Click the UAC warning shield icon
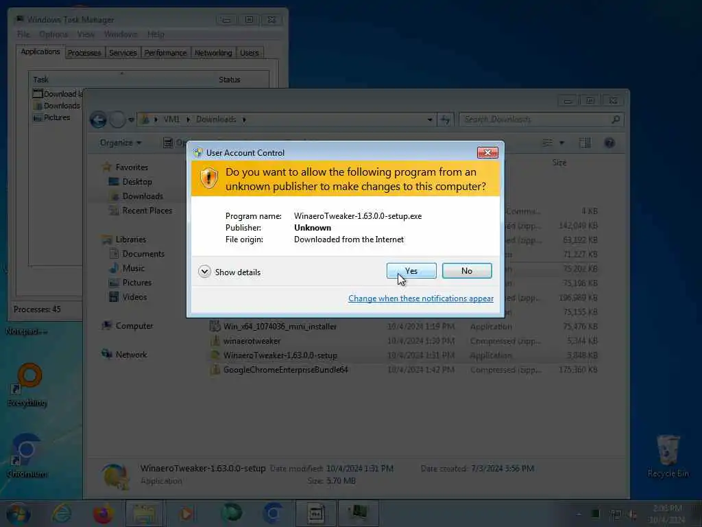 (x=208, y=178)
